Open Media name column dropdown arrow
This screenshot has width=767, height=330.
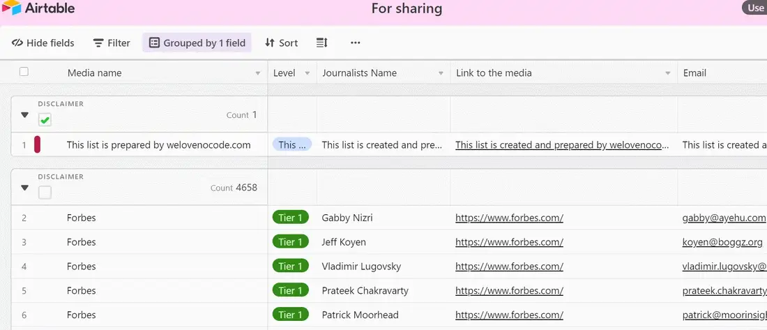coord(258,73)
